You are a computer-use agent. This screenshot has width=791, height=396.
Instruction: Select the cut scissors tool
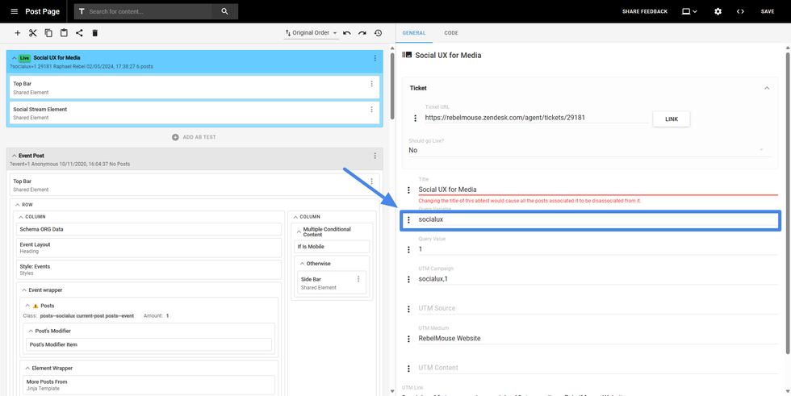point(33,33)
